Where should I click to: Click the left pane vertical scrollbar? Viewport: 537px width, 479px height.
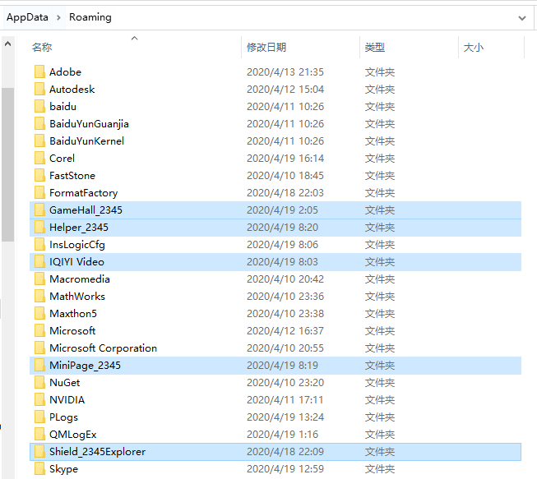7,164
